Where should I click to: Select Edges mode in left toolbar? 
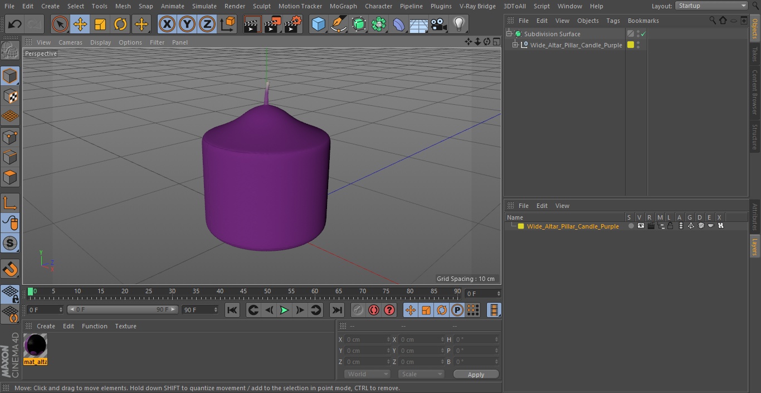(x=10, y=157)
